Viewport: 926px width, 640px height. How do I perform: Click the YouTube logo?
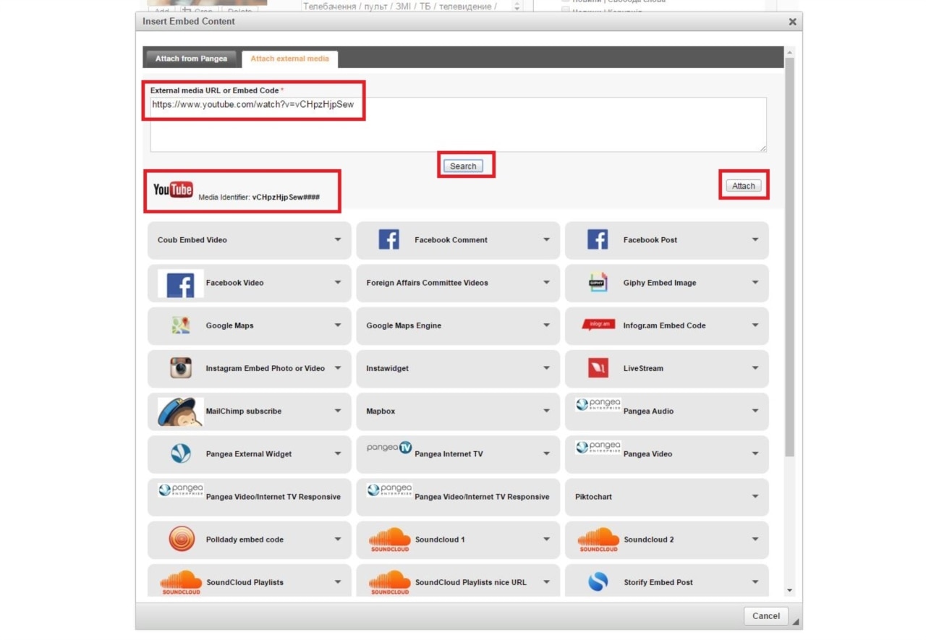(173, 189)
